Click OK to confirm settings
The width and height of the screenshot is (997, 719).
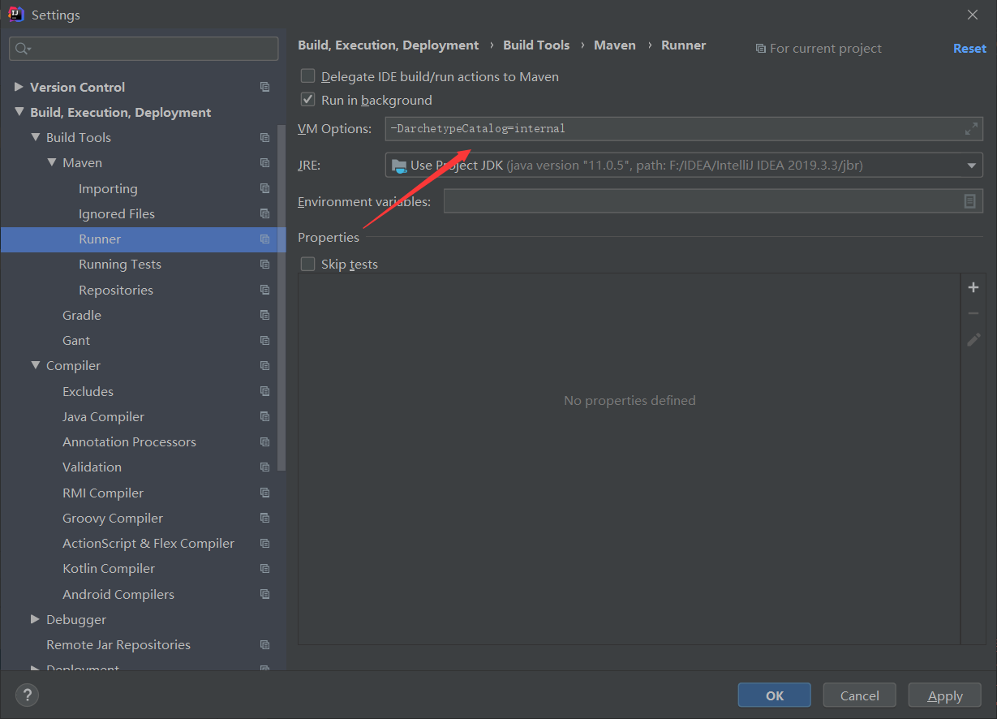click(775, 695)
